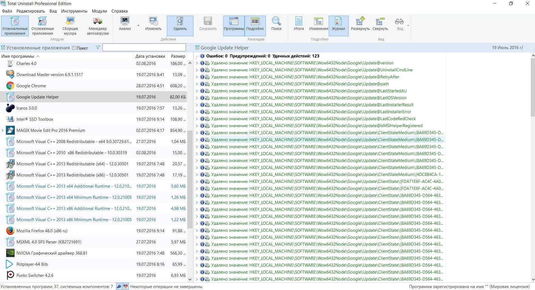This screenshot has height=290, width=535.
Task: Open the dropdown arrow next to Вид
Action: (x=408, y=26)
